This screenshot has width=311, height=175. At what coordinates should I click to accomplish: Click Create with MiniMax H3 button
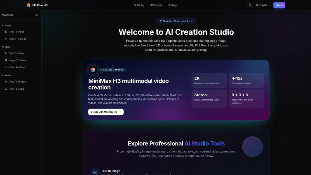(106, 112)
